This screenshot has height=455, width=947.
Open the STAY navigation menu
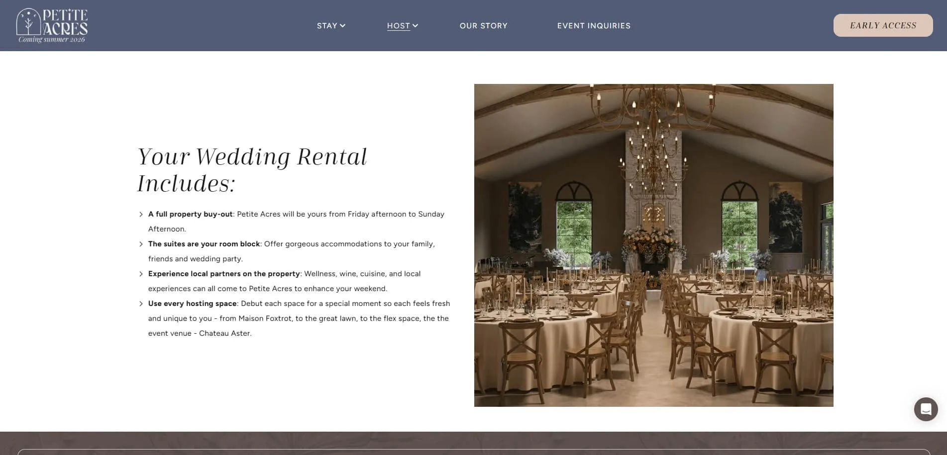327,26
